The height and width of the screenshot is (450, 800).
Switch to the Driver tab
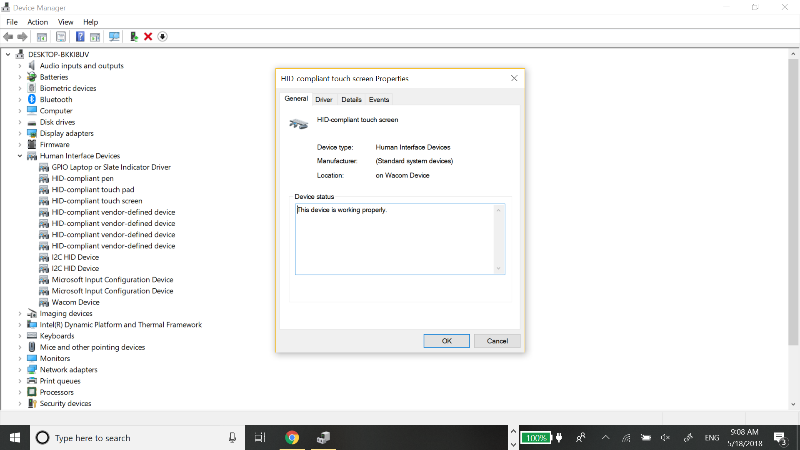(x=324, y=100)
